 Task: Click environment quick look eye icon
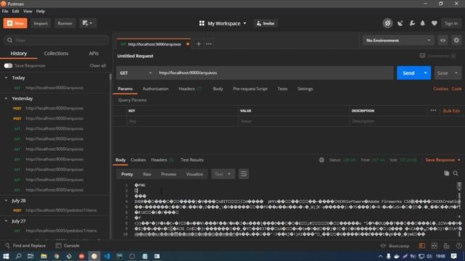[442, 41]
